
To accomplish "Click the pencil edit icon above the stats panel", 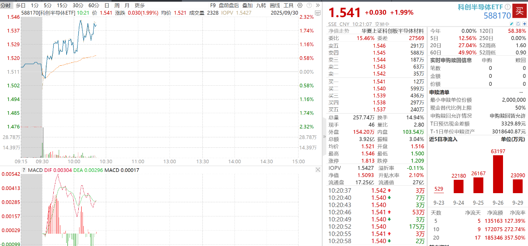I will click(x=511, y=24).
